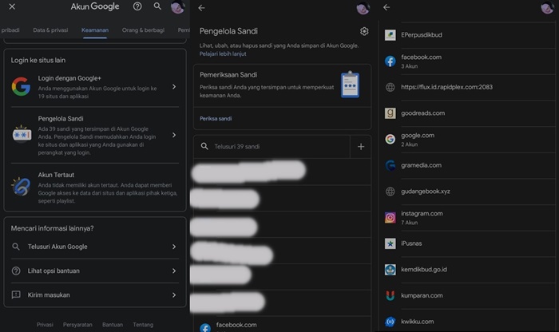Viewport: 559px width, 332px height.
Task: Follow the Pelajari lebih lanjut link
Action: pos(223,53)
